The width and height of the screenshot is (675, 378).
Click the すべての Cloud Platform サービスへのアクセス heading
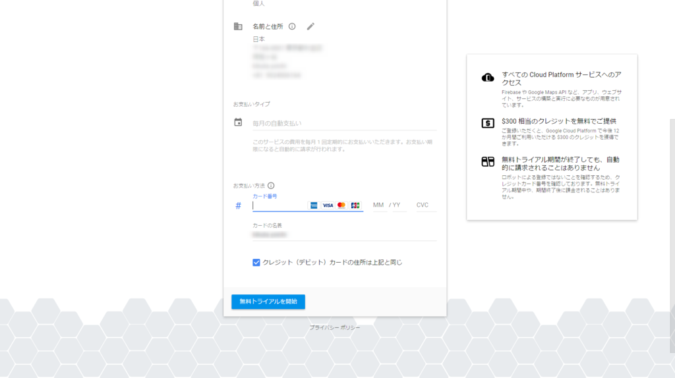562,78
